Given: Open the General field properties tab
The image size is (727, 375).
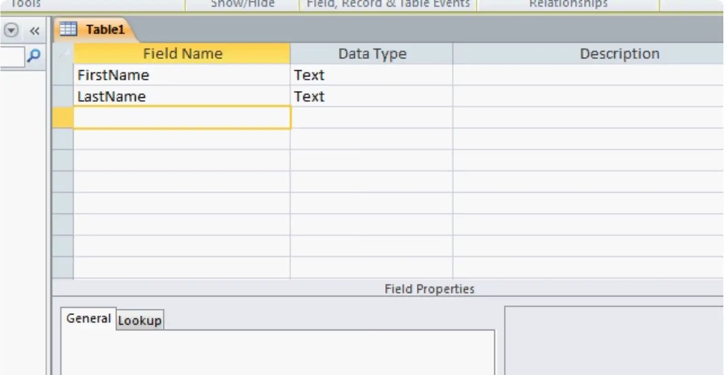Looking at the screenshot, I should coord(88,318).
